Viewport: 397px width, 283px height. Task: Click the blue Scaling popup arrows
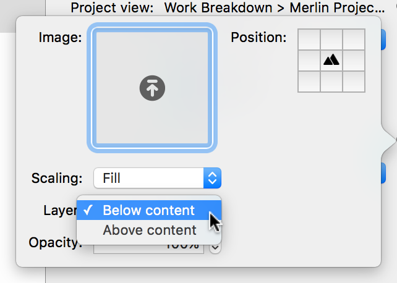[212, 178]
